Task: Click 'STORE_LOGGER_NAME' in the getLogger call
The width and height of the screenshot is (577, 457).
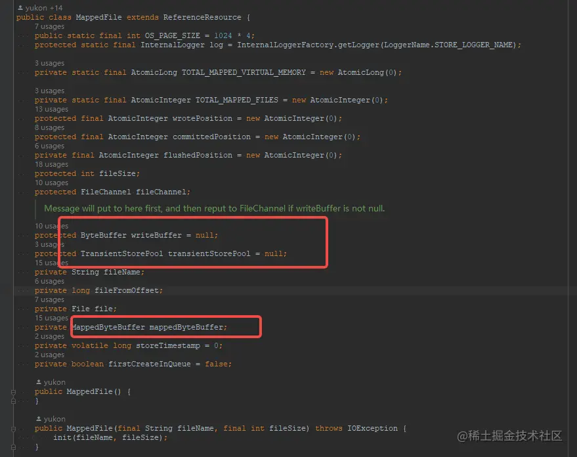Action: [x=473, y=45]
